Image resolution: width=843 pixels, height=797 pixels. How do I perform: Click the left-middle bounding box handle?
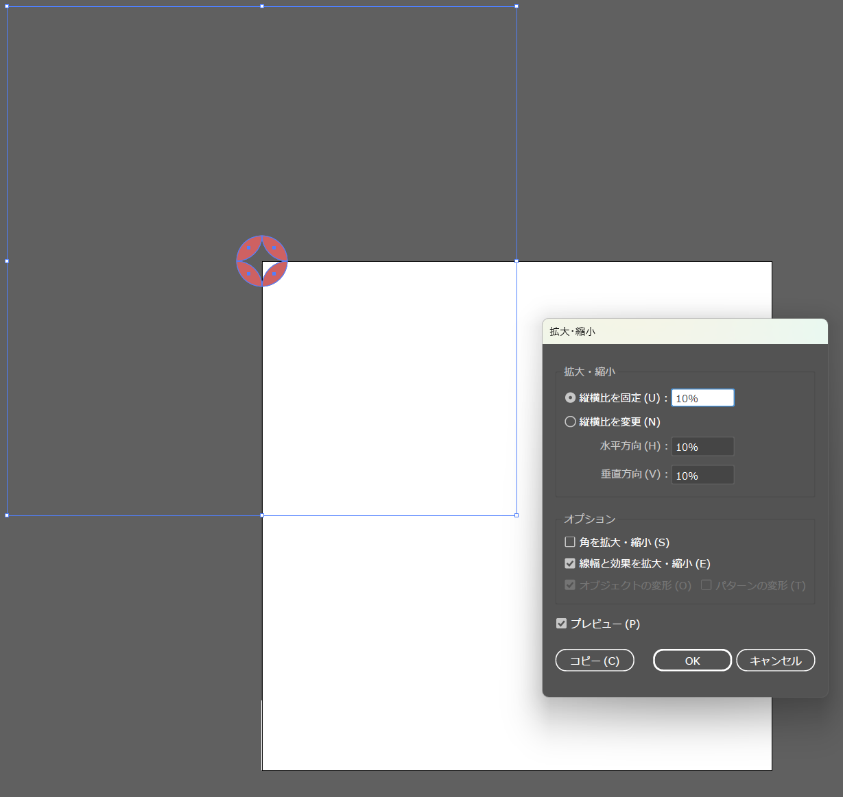(x=8, y=261)
